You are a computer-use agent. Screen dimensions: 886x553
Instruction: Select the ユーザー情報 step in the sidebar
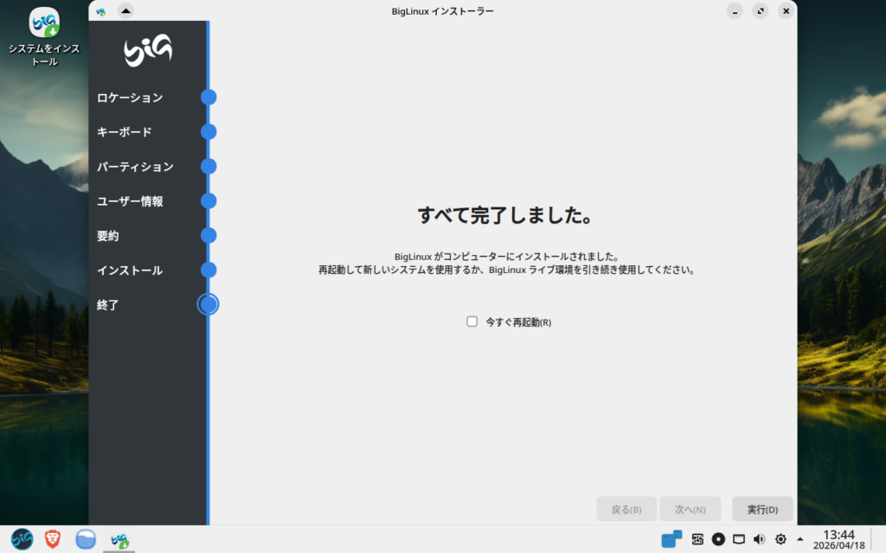(x=130, y=201)
